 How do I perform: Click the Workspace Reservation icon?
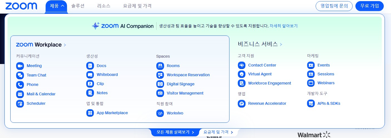coord(160,75)
